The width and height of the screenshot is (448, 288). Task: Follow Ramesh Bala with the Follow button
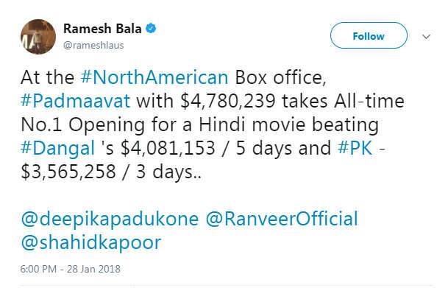369,35
